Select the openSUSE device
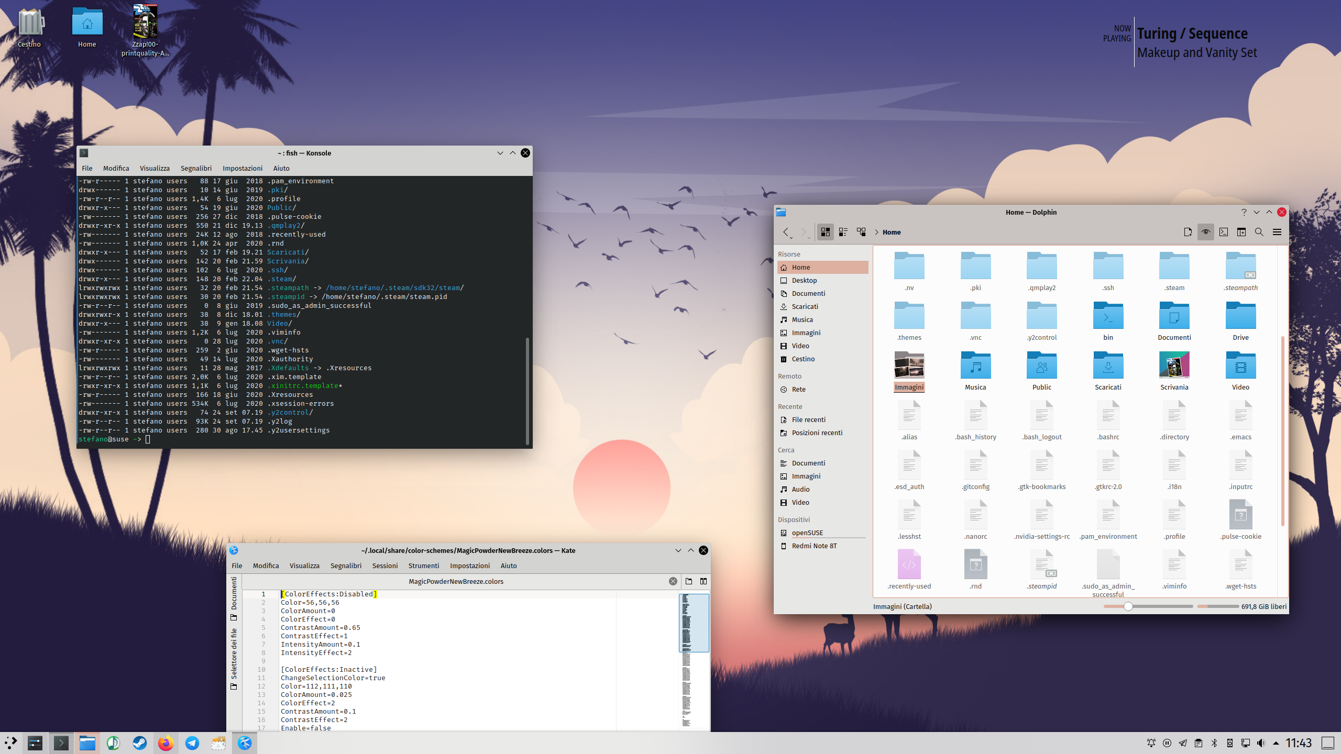 [822, 533]
